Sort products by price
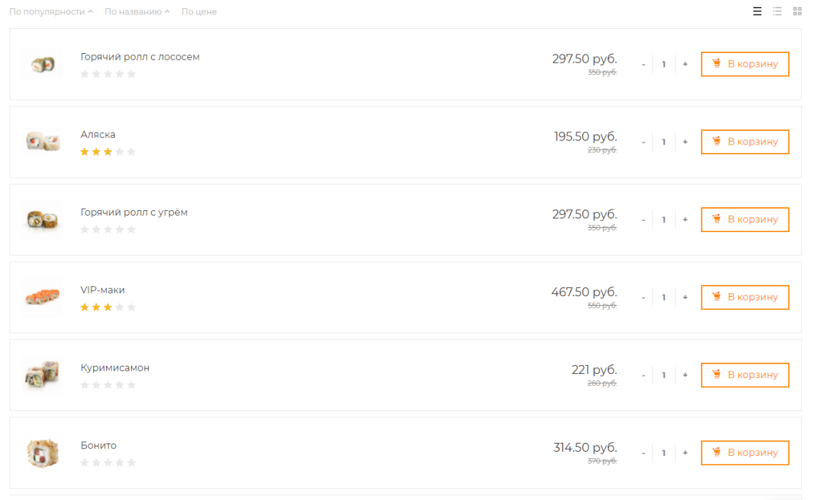The width and height of the screenshot is (819, 500). (199, 12)
